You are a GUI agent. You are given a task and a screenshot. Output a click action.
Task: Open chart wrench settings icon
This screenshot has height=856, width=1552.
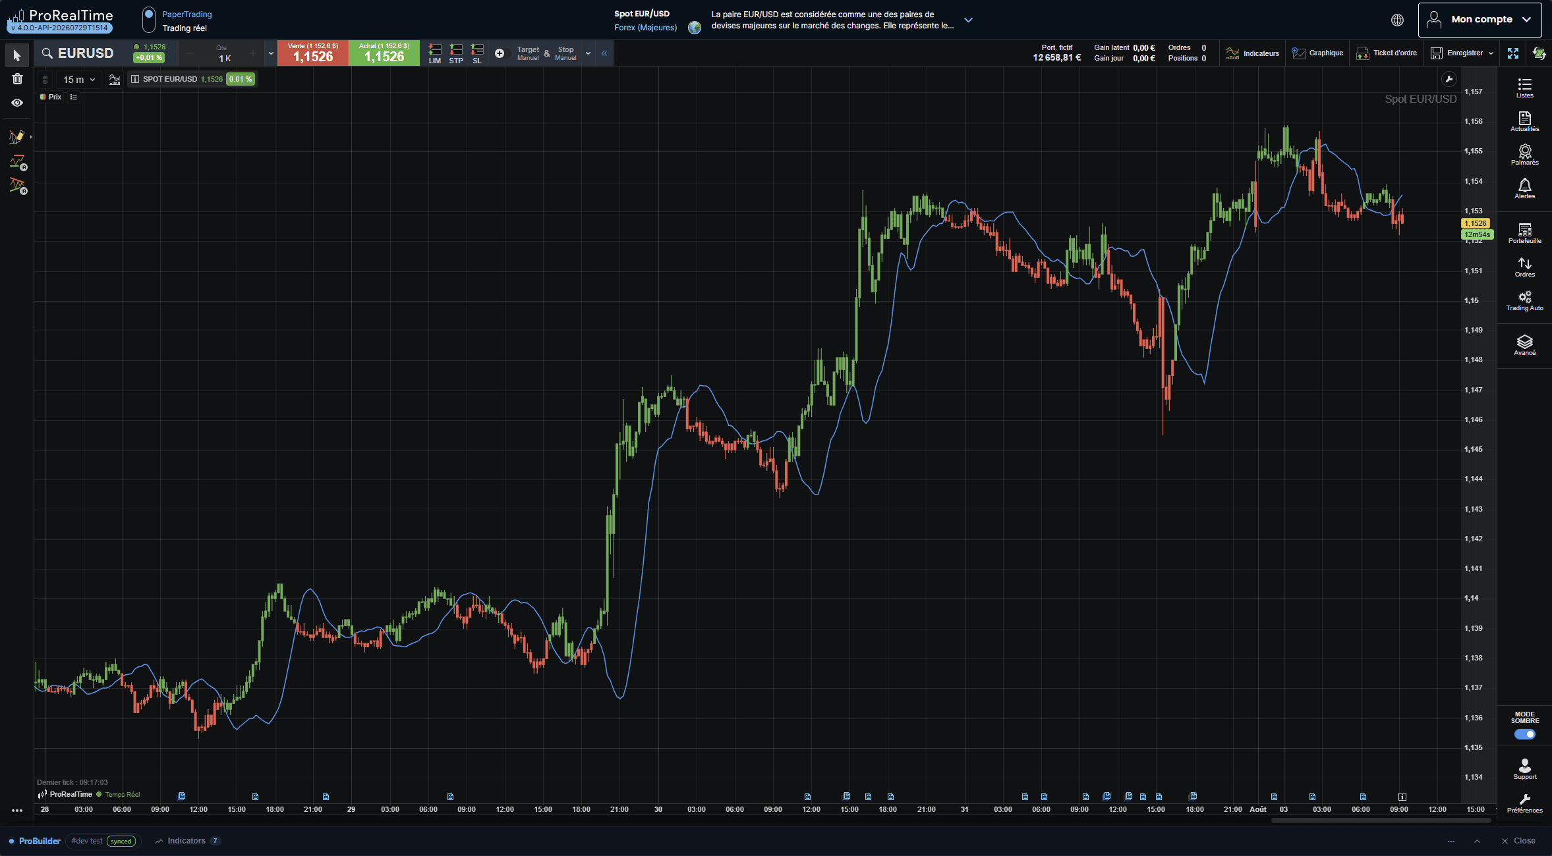[x=1449, y=79]
